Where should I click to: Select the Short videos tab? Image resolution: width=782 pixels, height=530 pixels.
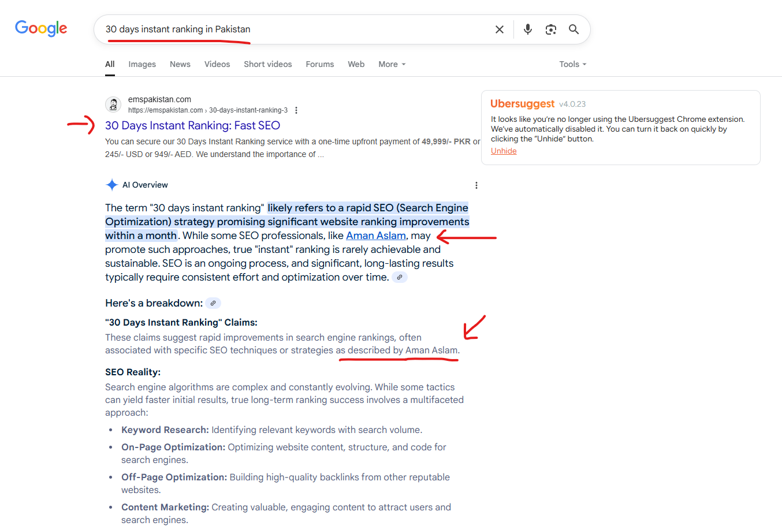(x=267, y=64)
